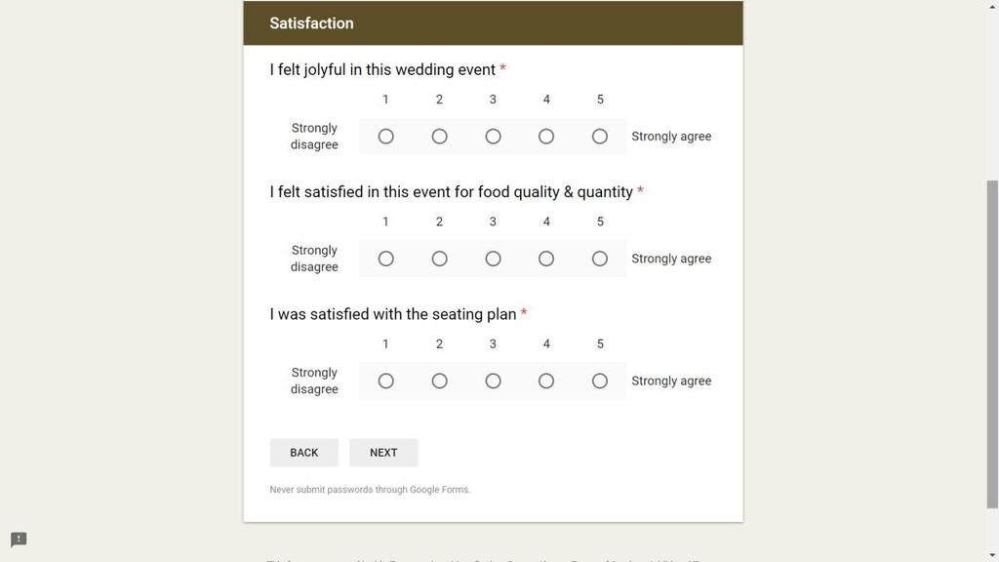Click the report problem feedback icon
999x562 pixels.
[x=19, y=540]
